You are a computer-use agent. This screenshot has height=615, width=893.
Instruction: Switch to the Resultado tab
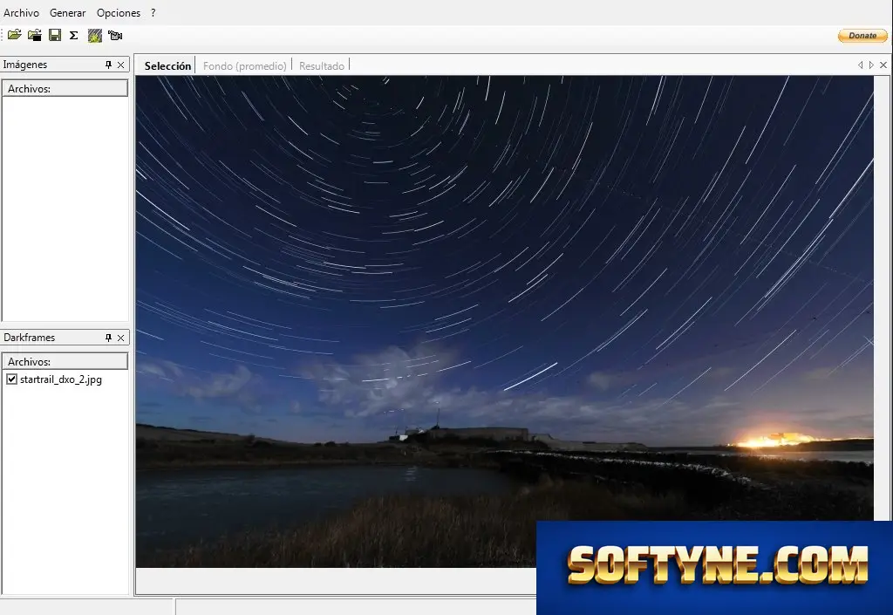click(x=321, y=66)
